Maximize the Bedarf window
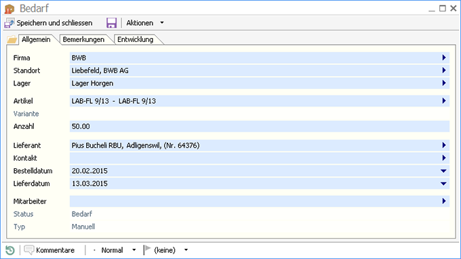This screenshot has height=259, width=461. [x=443, y=9]
